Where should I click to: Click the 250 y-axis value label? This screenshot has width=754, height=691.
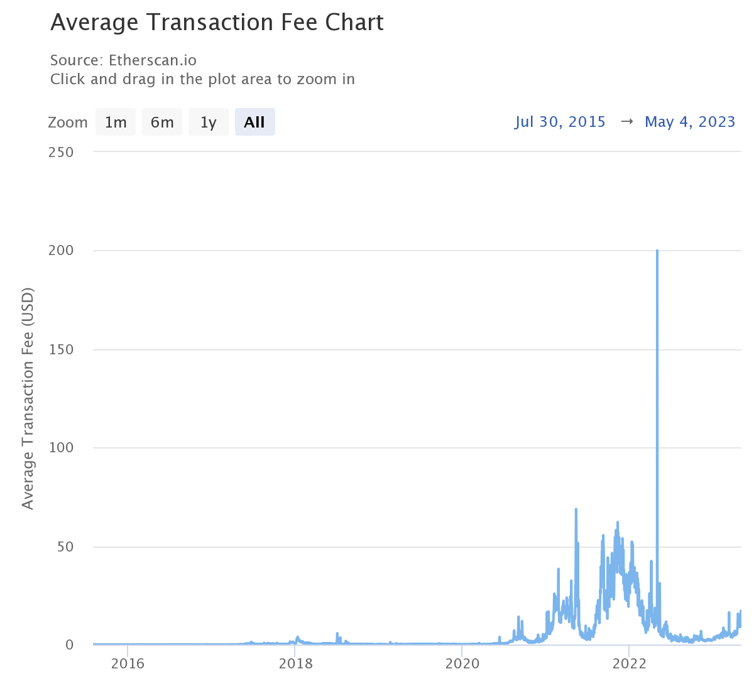[x=61, y=152]
